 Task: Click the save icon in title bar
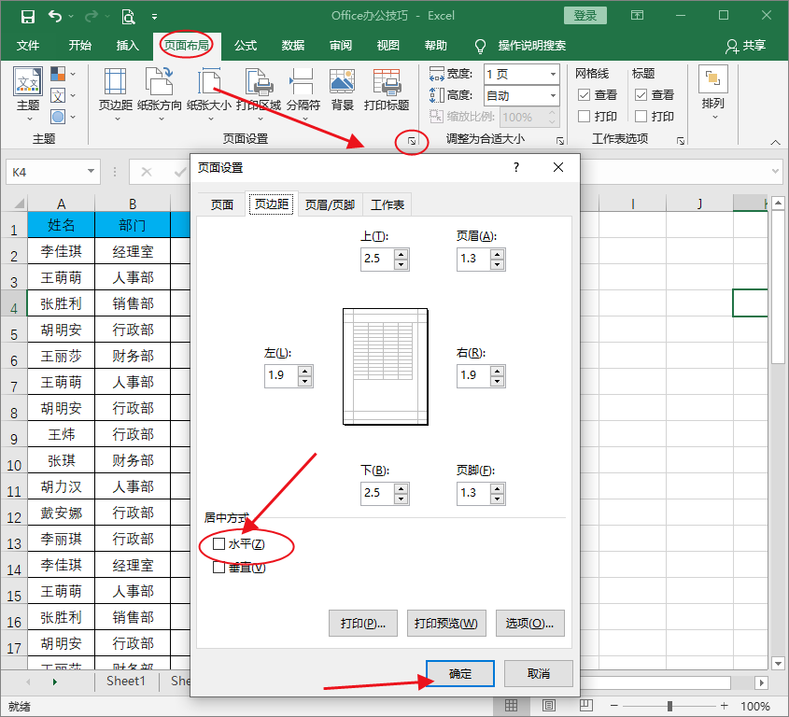coord(27,16)
